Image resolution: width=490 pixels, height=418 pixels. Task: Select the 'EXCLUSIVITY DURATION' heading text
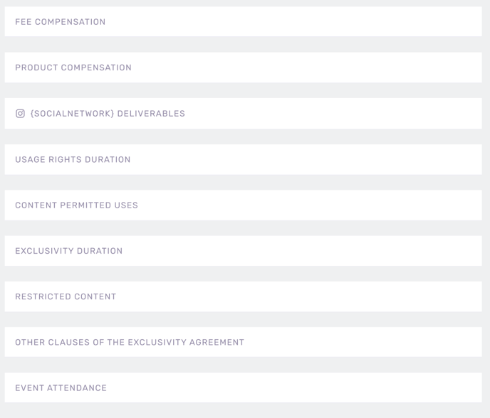click(68, 251)
